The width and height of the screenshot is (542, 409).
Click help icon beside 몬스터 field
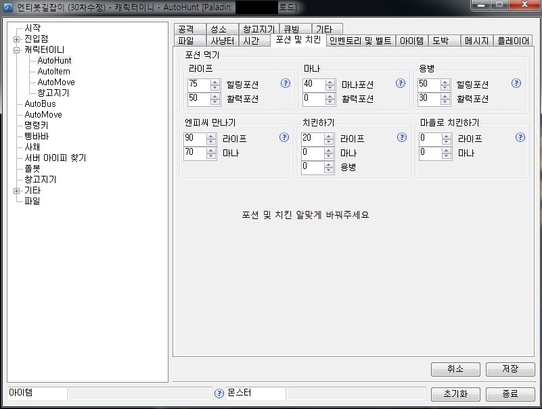click(219, 393)
